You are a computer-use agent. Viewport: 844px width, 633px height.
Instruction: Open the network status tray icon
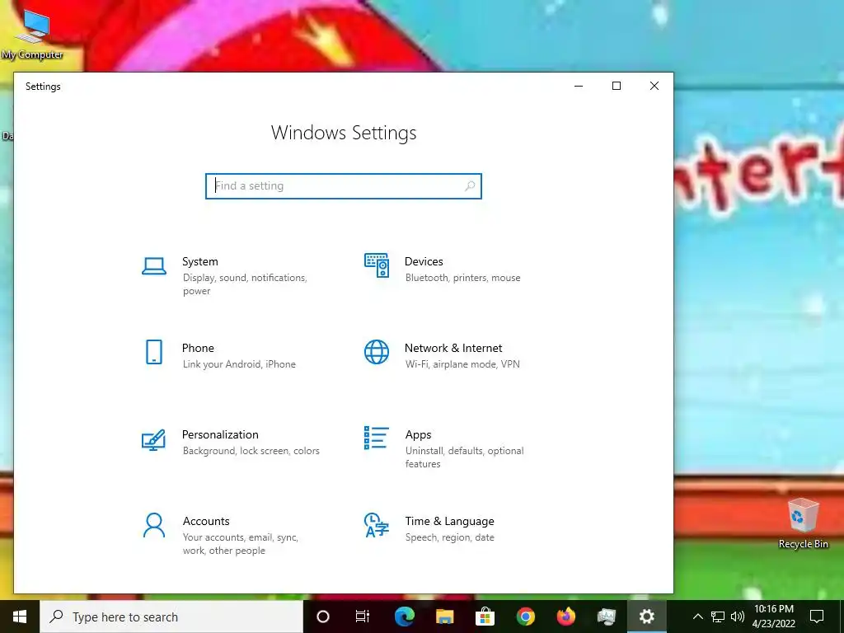click(x=718, y=617)
